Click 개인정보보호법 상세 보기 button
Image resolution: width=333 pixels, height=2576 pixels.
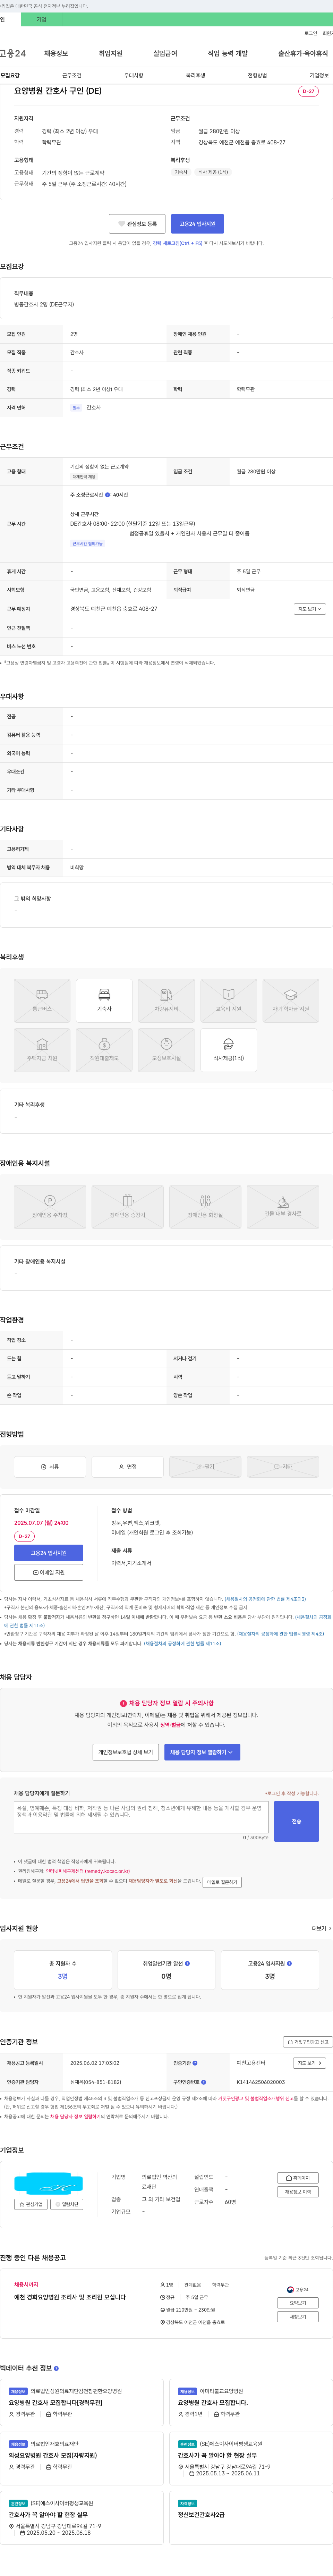coord(126,1752)
